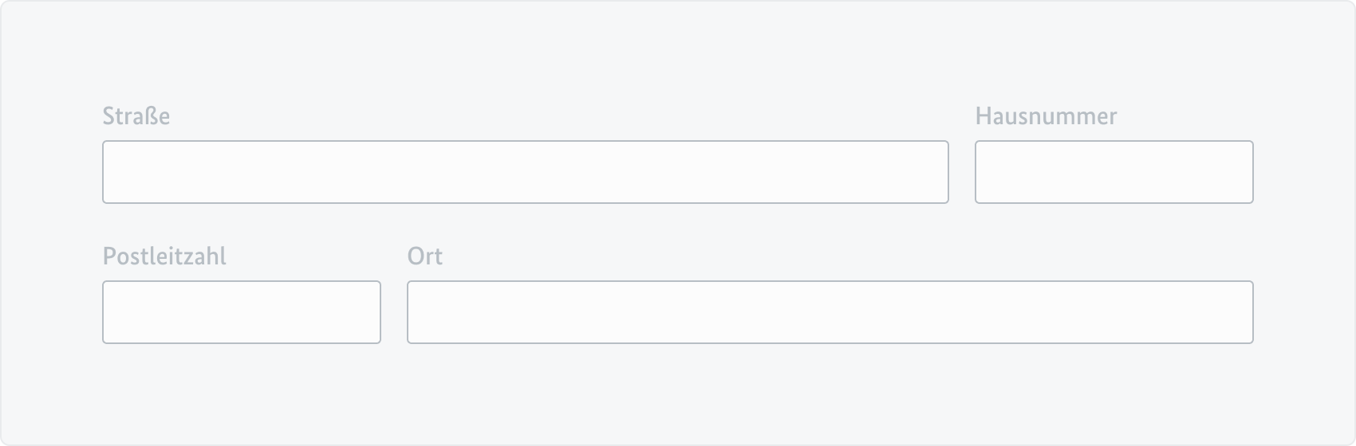Focus the postal code entry box
The height and width of the screenshot is (446, 1356).
coord(241,312)
